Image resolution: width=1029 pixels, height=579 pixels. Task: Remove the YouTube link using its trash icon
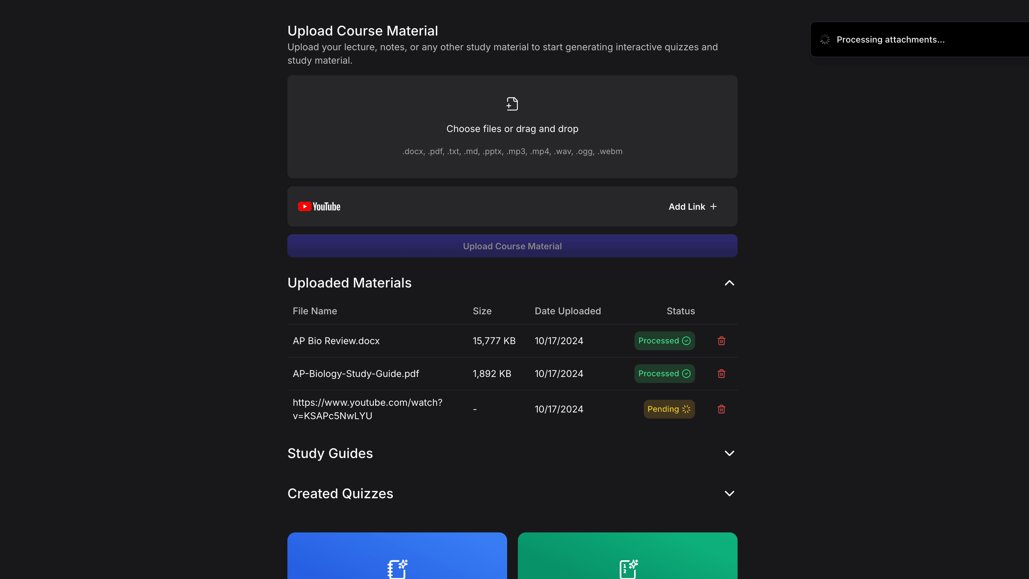tap(722, 409)
